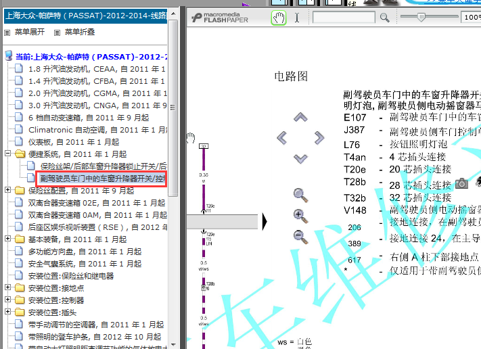Viewport: 481px width, 349px height.
Task: Pan the circuit diagram down with arrow
Action: [x=300, y=159]
